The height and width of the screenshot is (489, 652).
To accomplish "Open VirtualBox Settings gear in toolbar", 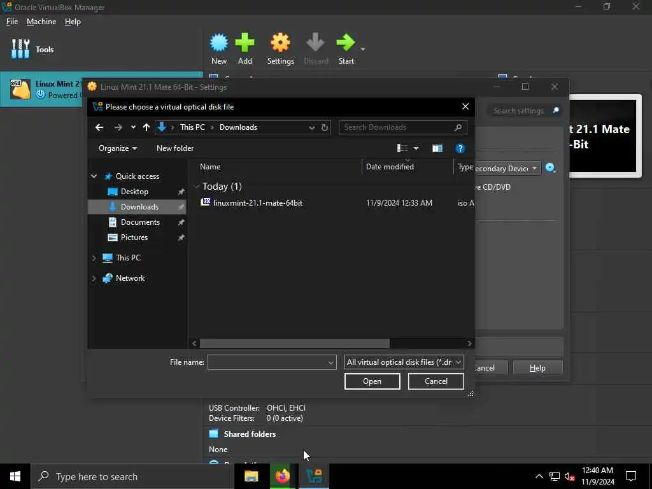I will (280, 43).
